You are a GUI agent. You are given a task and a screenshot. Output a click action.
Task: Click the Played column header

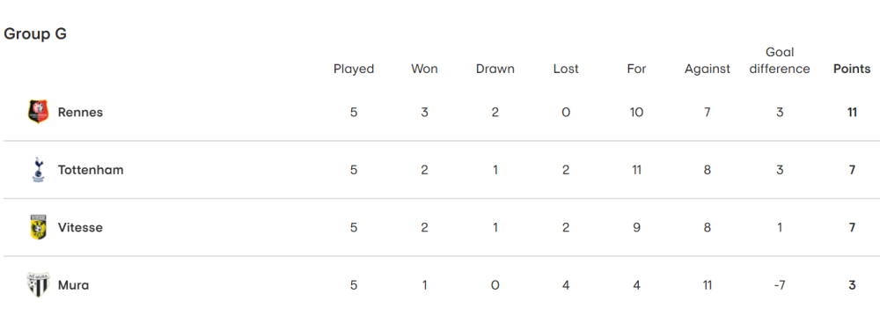pyautogui.click(x=354, y=69)
